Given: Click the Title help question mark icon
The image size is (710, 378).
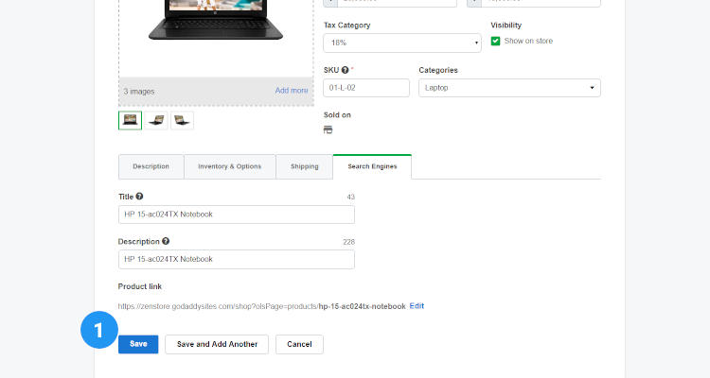Looking at the screenshot, I should pos(140,197).
